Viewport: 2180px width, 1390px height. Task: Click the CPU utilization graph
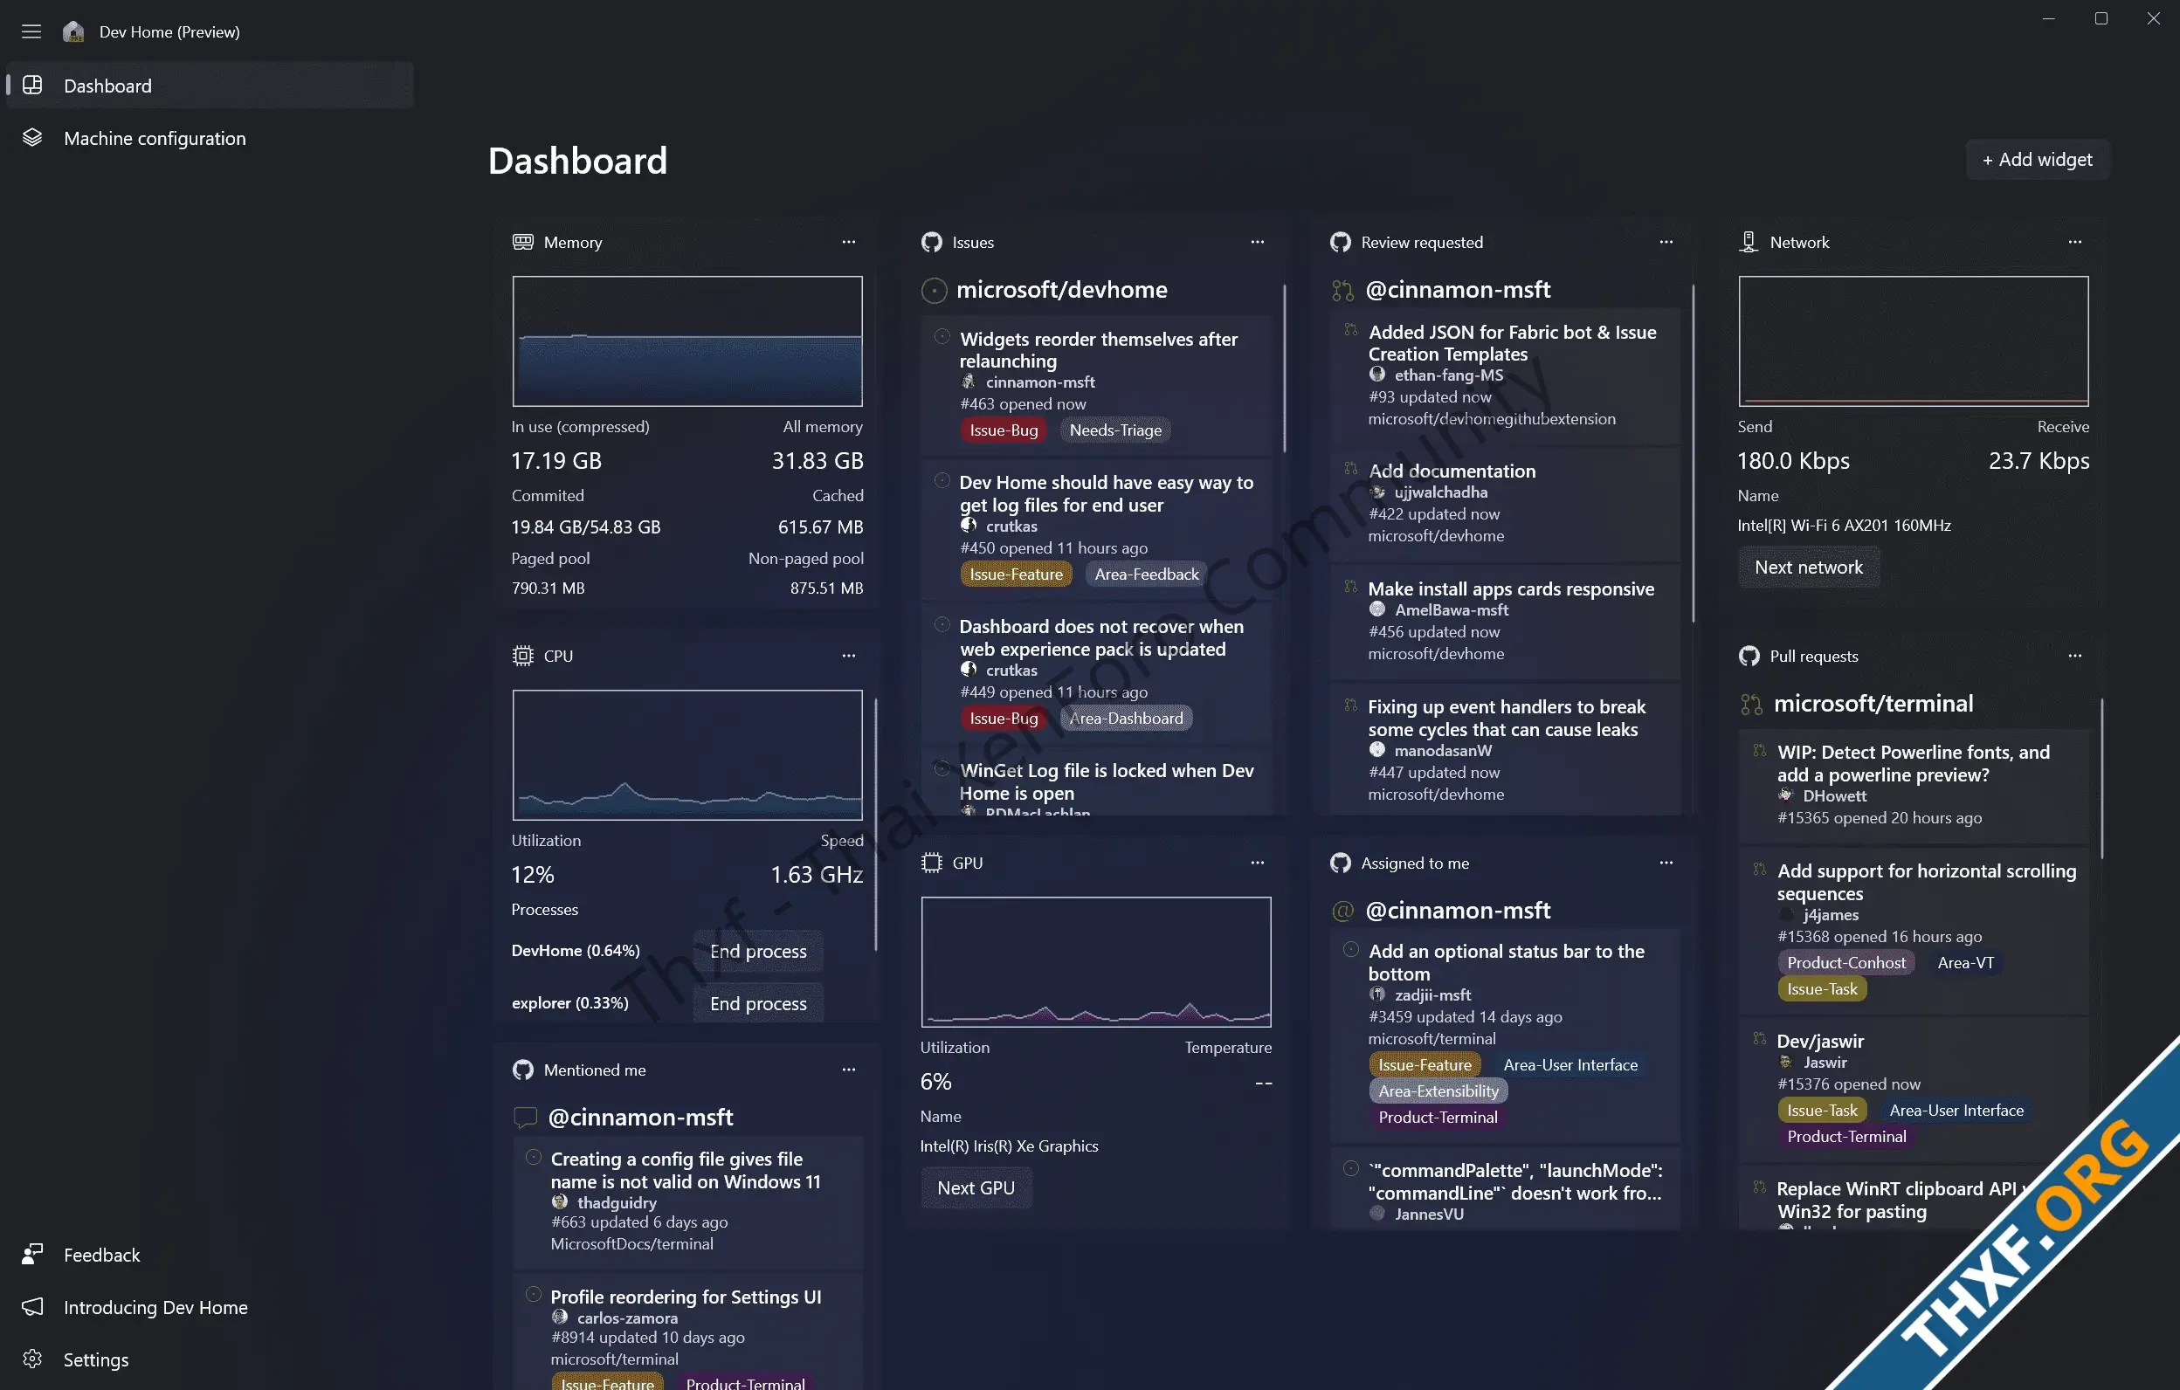point(687,754)
